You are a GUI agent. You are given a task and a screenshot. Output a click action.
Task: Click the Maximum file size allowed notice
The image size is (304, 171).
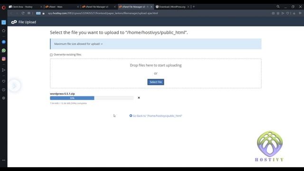tap(156, 44)
